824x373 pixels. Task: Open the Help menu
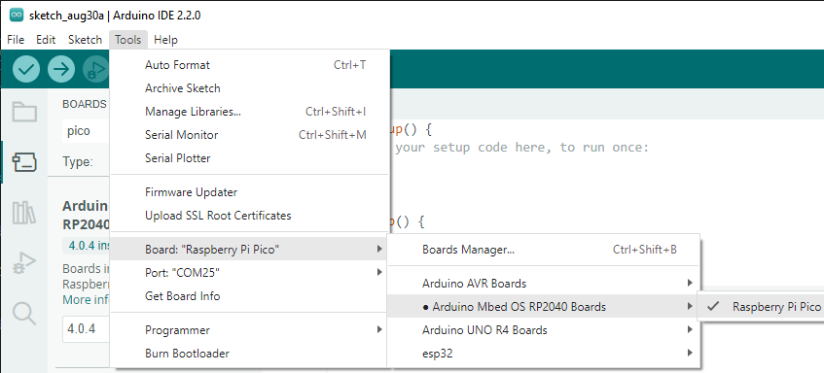(165, 40)
